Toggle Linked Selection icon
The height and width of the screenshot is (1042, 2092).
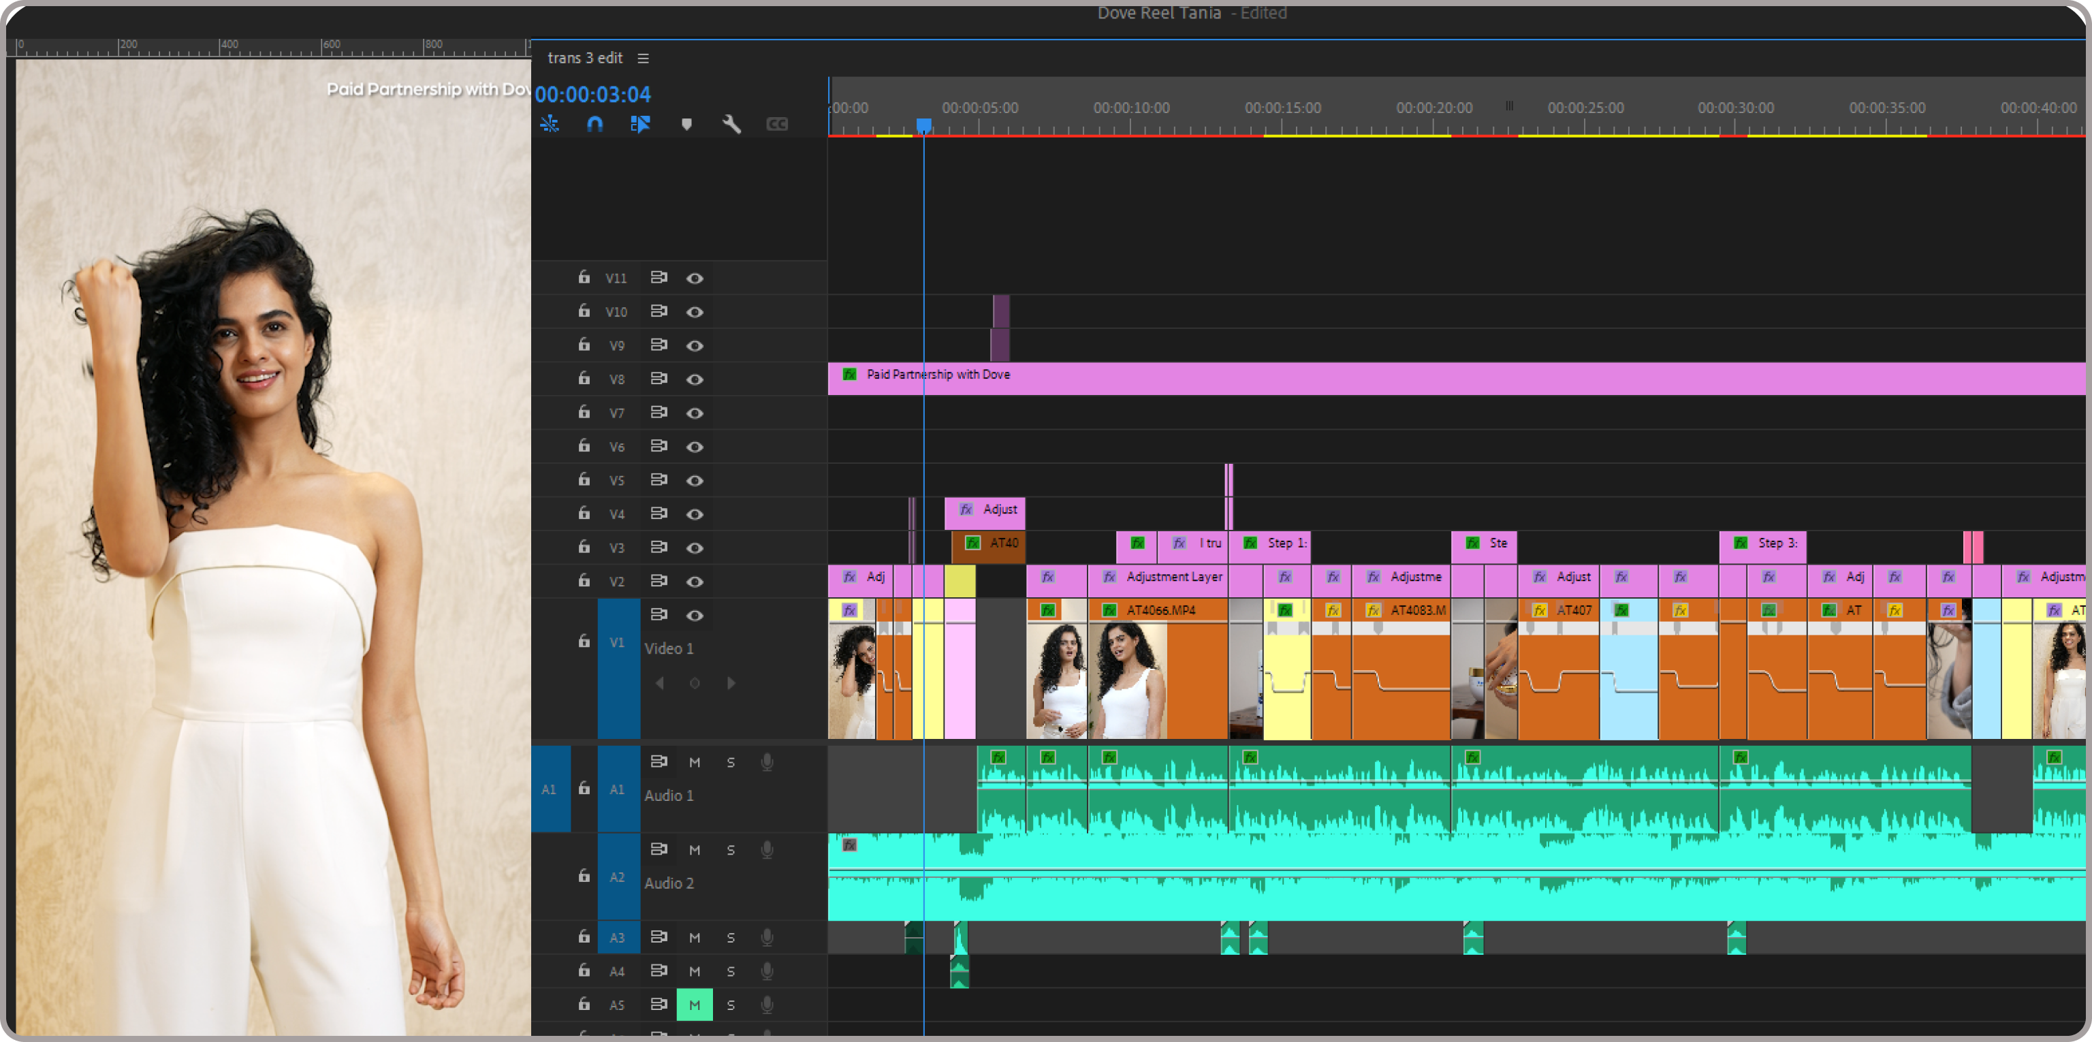tap(640, 124)
